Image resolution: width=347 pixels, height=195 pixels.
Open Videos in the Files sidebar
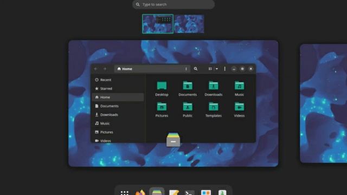pos(118,140)
